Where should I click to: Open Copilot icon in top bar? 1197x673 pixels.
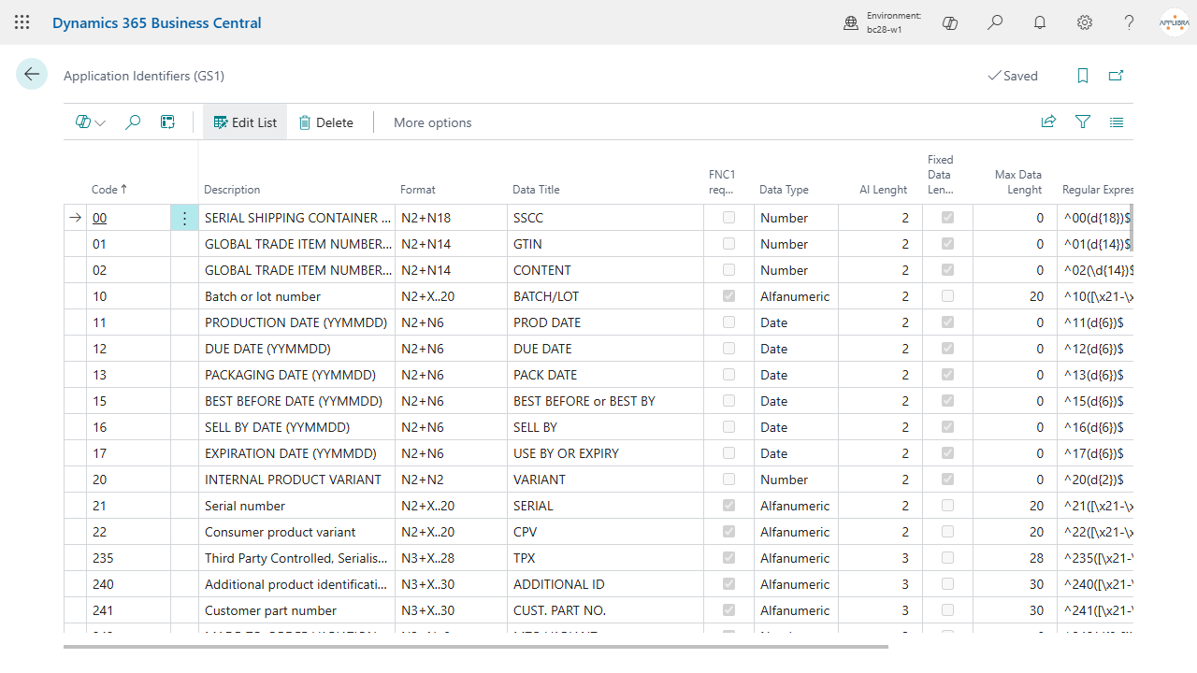950,22
